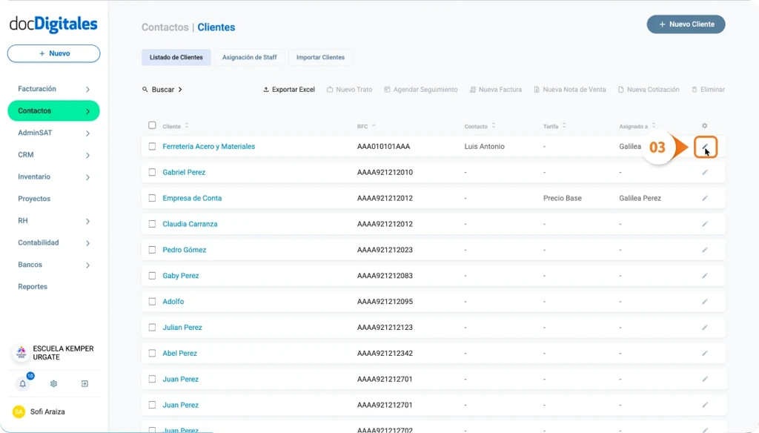Screen dimensions: 759x433
Task: Click inside the Buscar search field
Action: [x=165, y=89]
